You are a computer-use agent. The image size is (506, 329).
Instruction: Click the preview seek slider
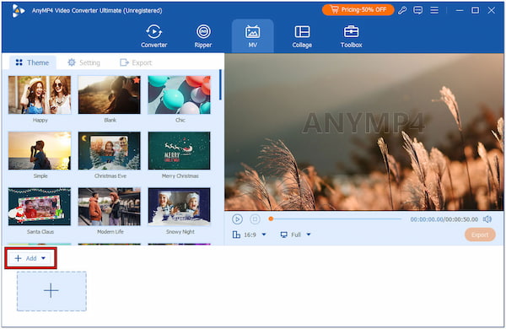pyautogui.click(x=336, y=218)
